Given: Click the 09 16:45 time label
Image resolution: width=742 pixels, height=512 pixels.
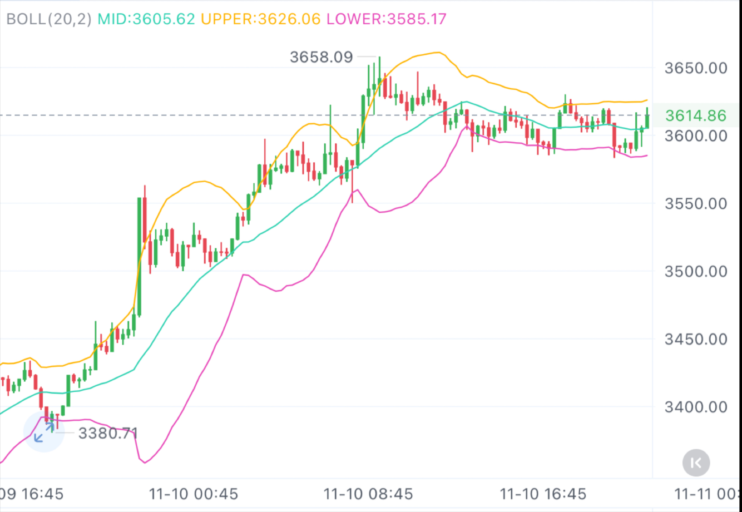Looking at the screenshot, I should coord(32,494).
